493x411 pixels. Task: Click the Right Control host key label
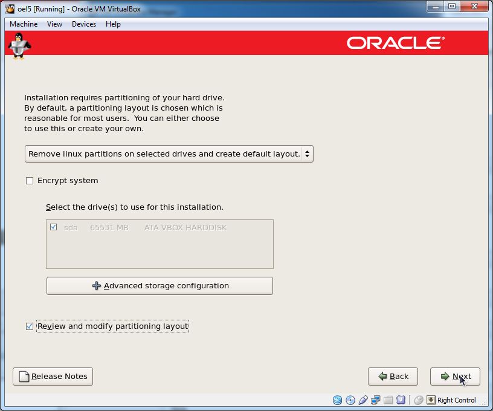pos(457,400)
